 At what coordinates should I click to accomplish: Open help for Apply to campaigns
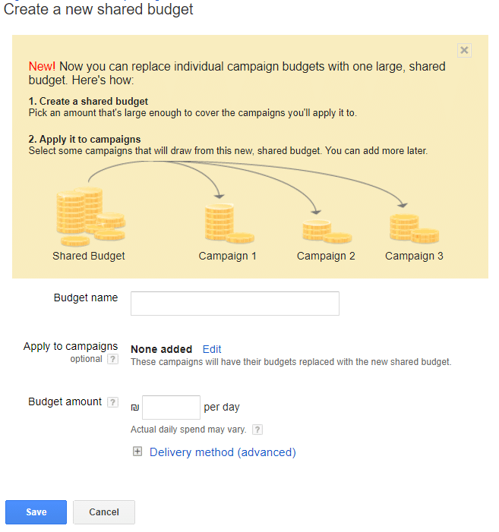[112, 359]
